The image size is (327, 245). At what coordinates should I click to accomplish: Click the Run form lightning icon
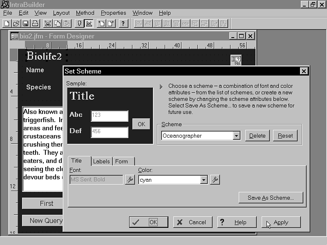pyautogui.click(x=80, y=23)
